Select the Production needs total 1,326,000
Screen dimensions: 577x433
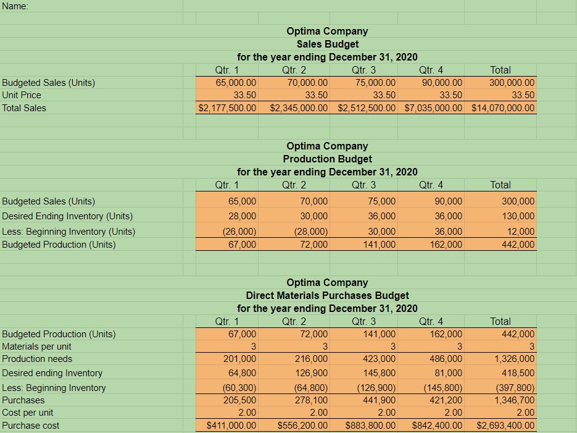click(x=500, y=360)
